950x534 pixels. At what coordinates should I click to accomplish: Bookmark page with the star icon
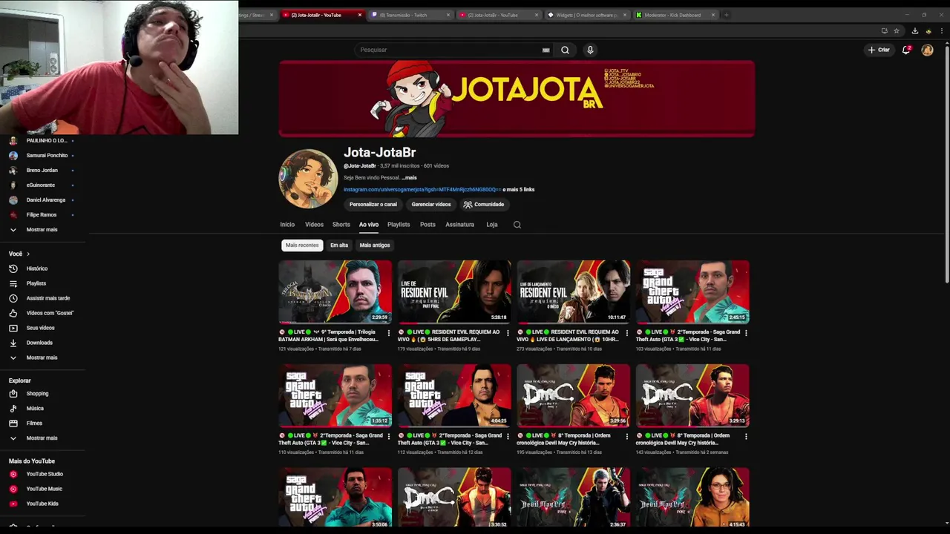click(897, 31)
